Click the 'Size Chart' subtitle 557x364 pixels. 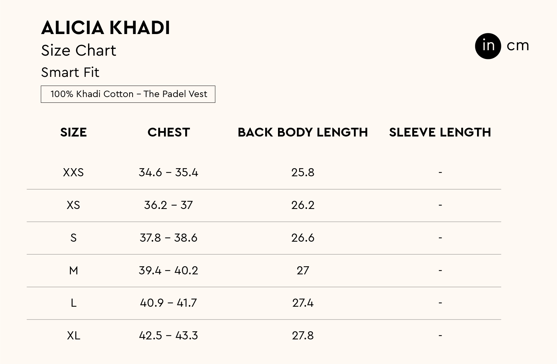coord(79,51)
